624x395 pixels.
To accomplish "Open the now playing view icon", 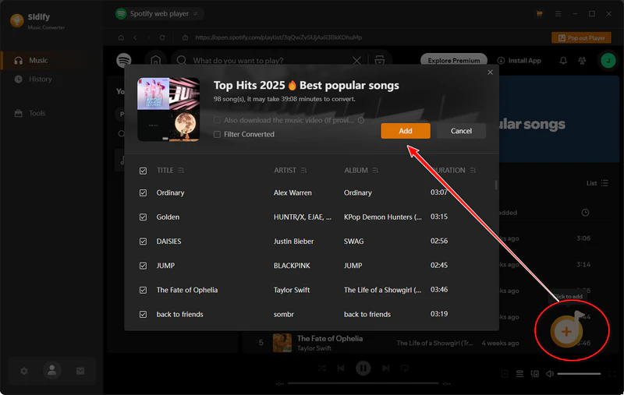I will tap(505, 373).
